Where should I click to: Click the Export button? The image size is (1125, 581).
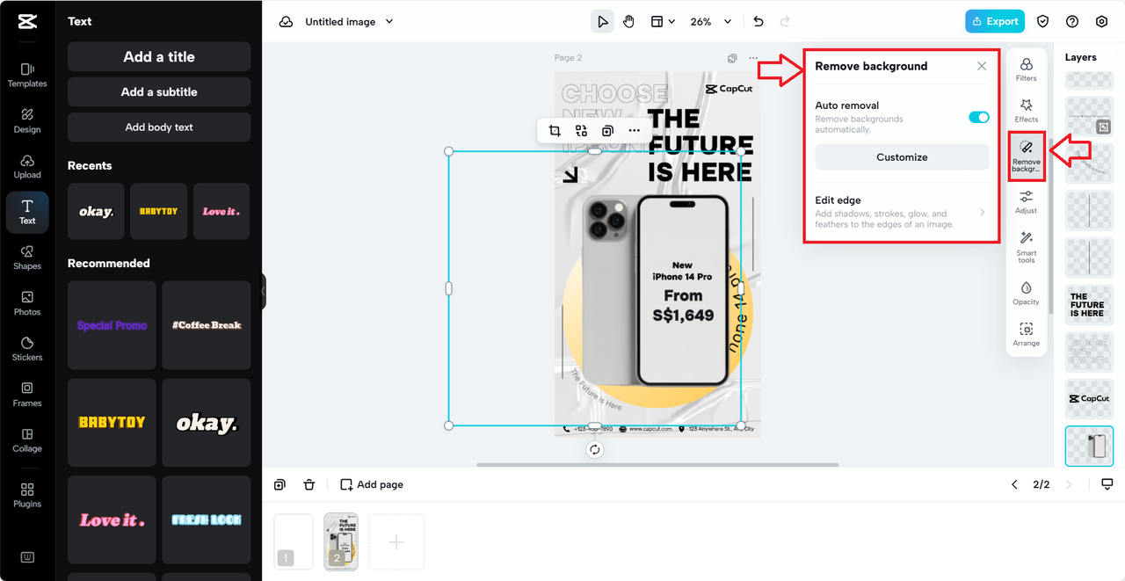995,21
